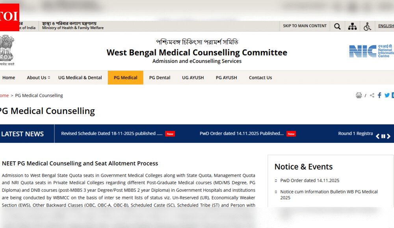Expand the About Us dropdown menu
Screen dimensions: 394x228
(38, 78)
